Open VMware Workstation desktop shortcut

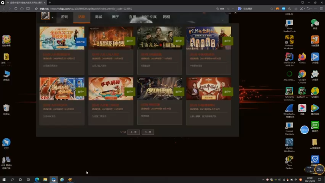coord(289,43)
